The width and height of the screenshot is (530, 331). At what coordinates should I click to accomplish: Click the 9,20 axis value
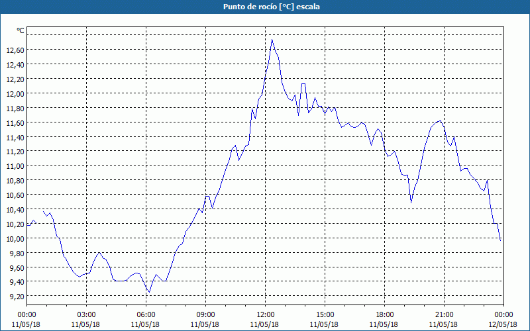17,296
